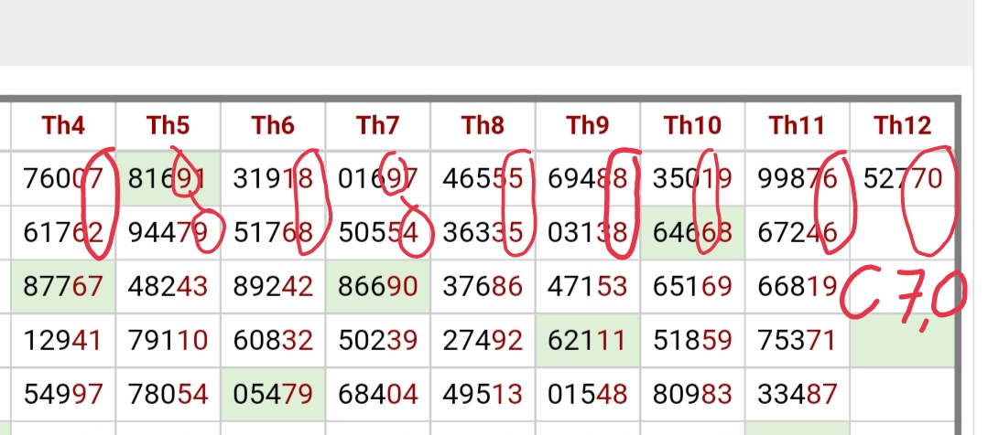Select cell 94479 under Th5
988x435 pixels.
[x=168, y=233]
